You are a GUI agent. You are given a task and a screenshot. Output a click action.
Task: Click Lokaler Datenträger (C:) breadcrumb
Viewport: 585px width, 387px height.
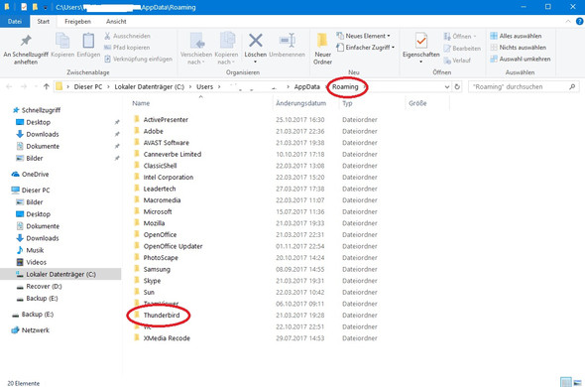(150, 86)
